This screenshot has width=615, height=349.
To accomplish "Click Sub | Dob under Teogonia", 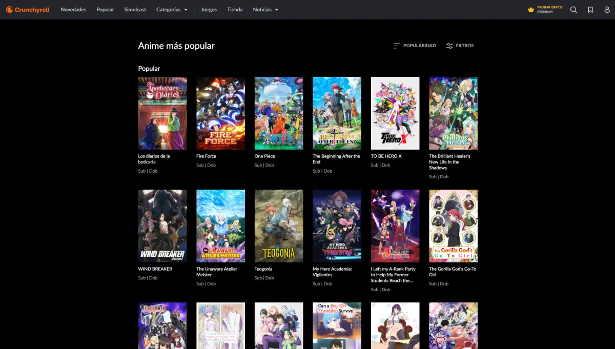I will (x=264, y=278).
